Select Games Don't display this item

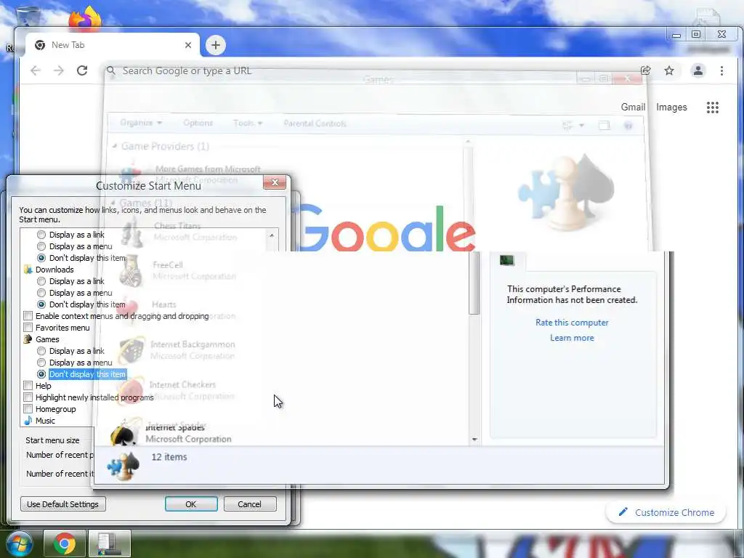coord(41,374)
